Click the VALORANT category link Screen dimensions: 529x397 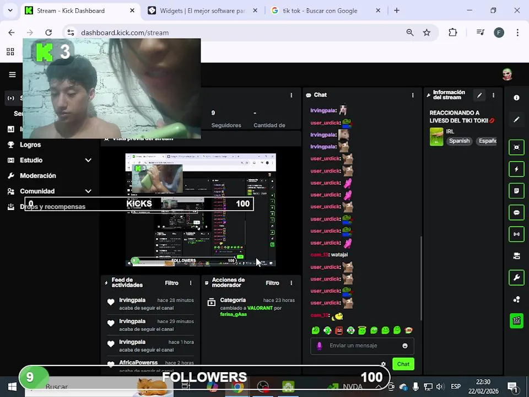click(x=260, y=308)
